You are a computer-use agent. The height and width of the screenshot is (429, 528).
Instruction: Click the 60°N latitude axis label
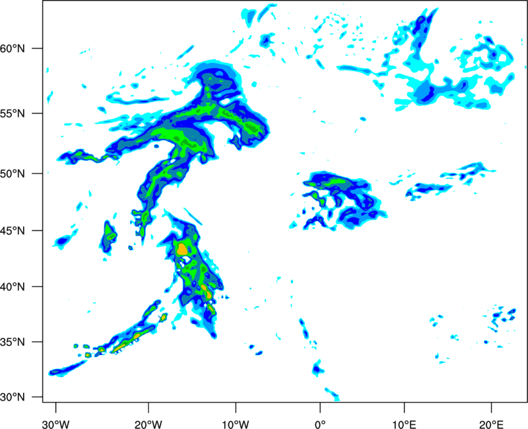point(13,48)
